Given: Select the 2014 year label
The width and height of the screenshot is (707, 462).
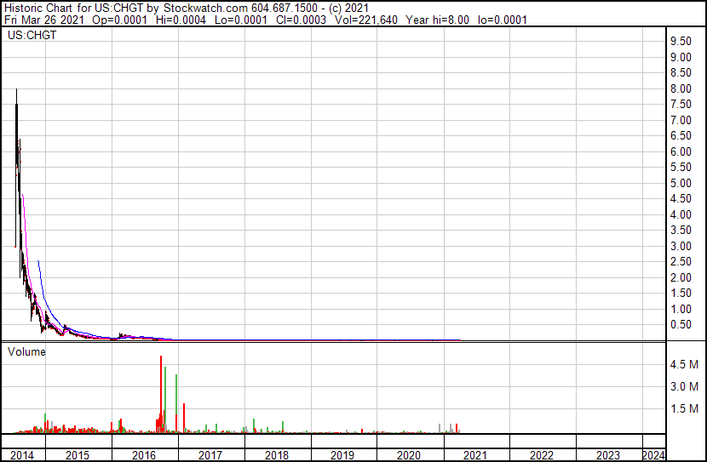Looking at the screenshot, I should click(x=21, y=455).
